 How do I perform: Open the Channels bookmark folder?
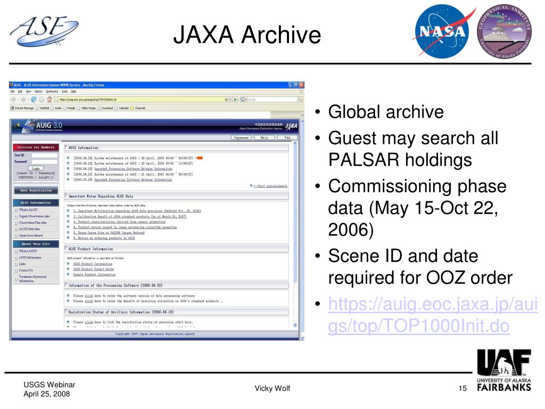point(138,108)
